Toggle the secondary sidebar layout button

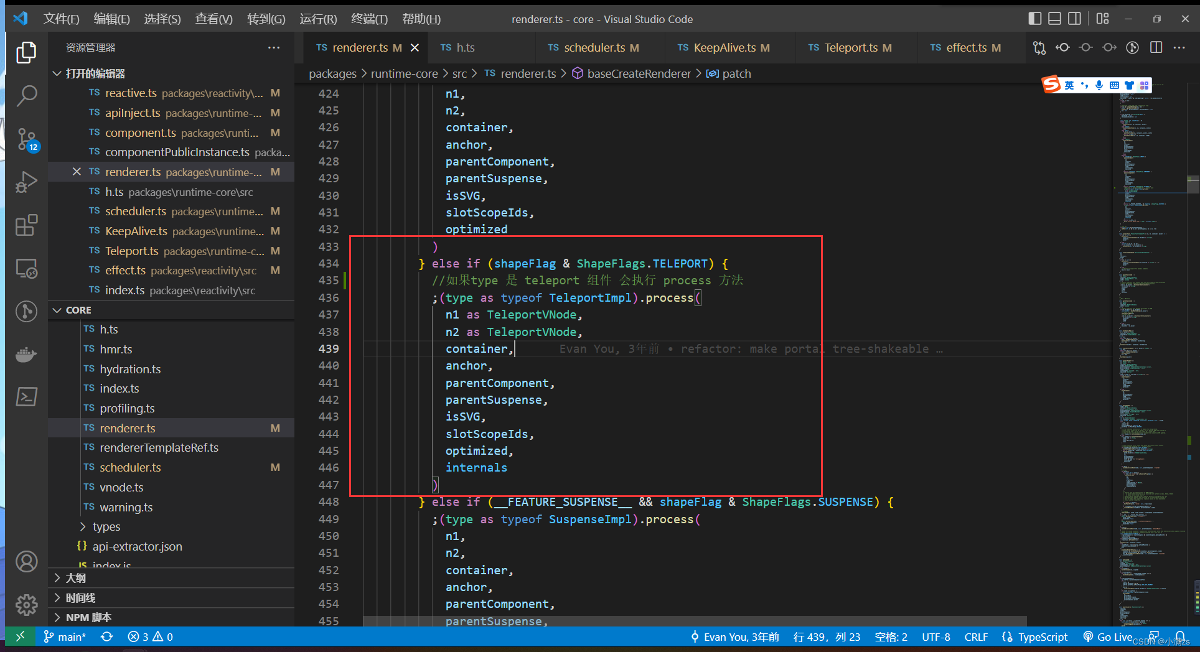point(1074,19)
